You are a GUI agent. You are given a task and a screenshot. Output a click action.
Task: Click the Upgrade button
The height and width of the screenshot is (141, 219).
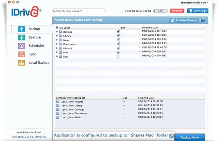[x=177, y=11]
